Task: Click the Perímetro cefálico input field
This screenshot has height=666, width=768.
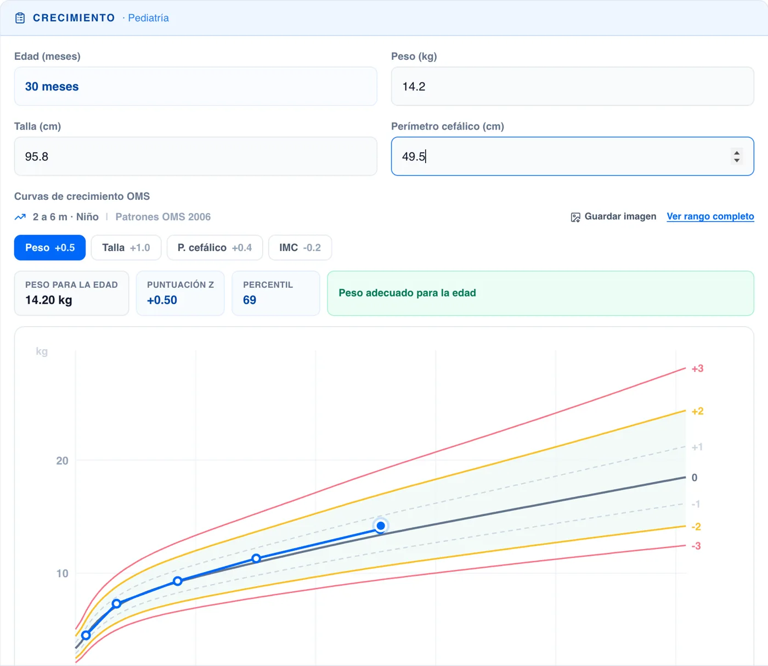Action: (572, 156)
